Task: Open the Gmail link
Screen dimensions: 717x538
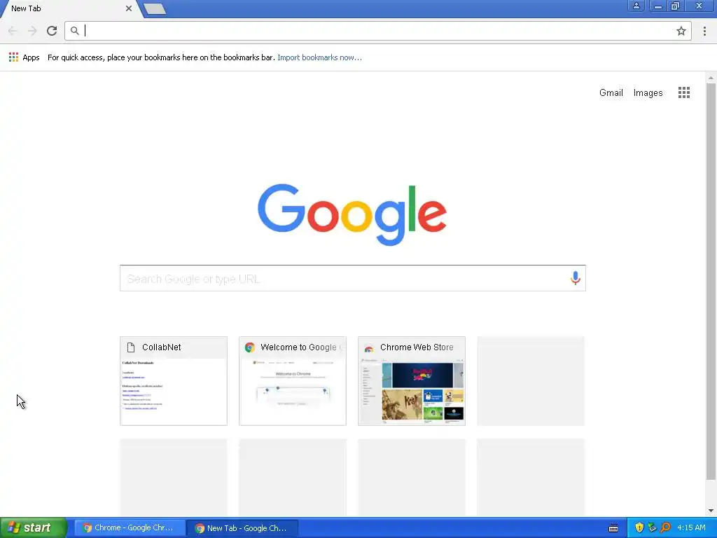Action: point(611,92)
